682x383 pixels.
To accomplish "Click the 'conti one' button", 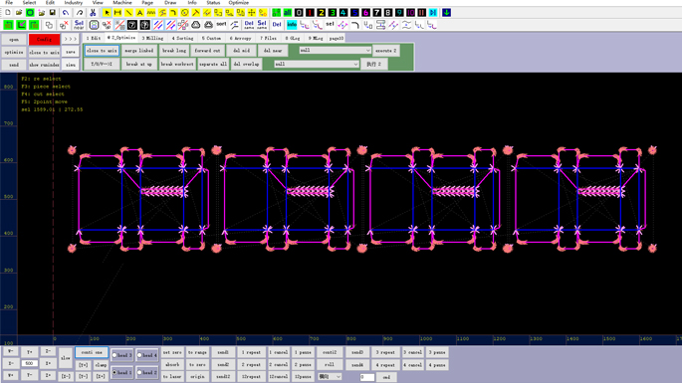I will [92, 352].
